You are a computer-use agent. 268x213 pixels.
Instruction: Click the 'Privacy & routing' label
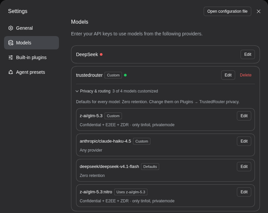point(95,91)
